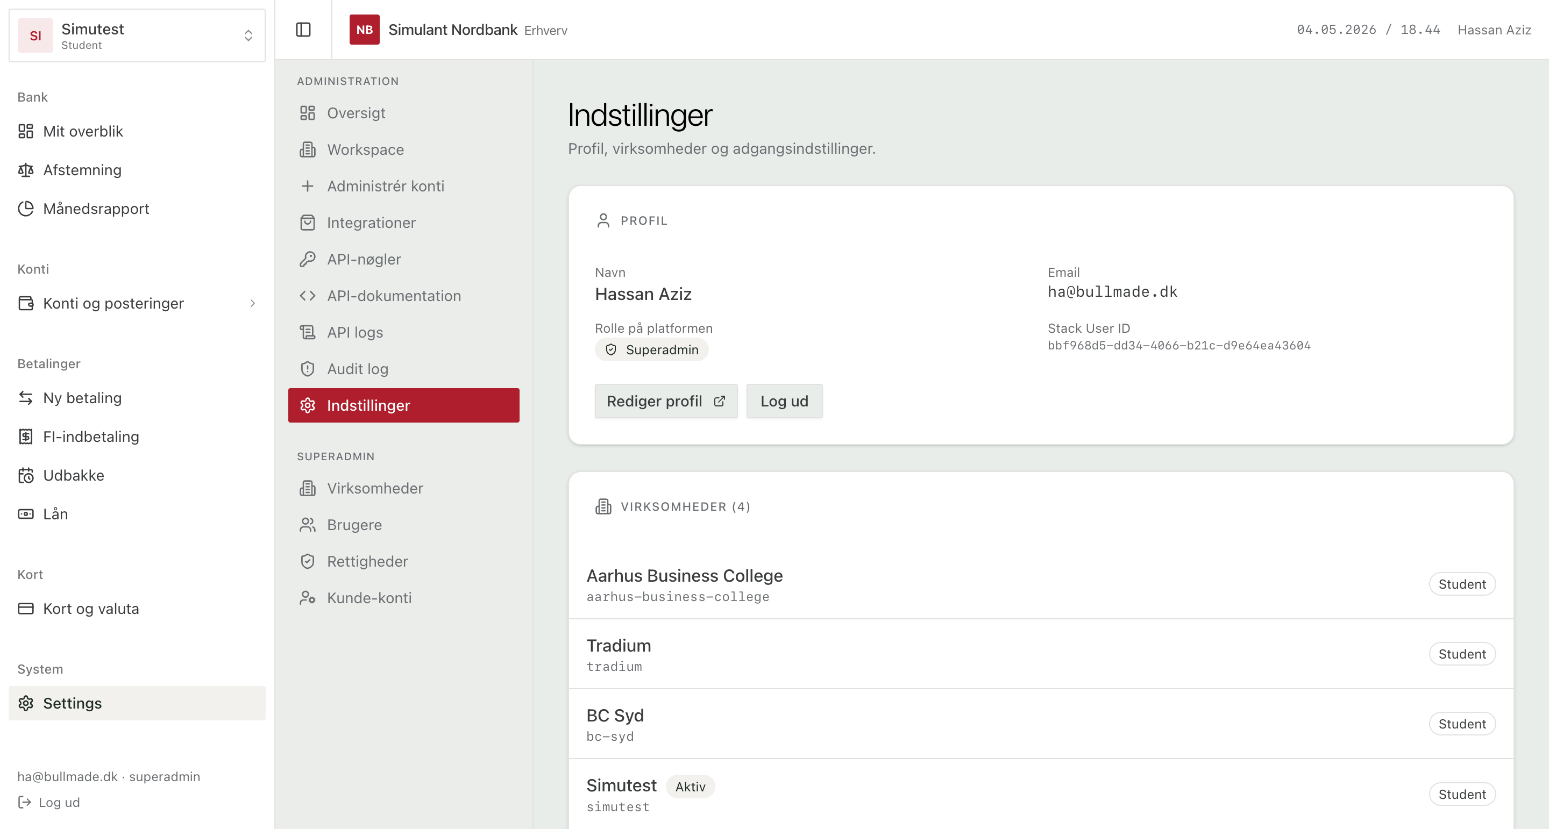
Task: Select the Aarhus Business College row
Action: (1040, 584)
